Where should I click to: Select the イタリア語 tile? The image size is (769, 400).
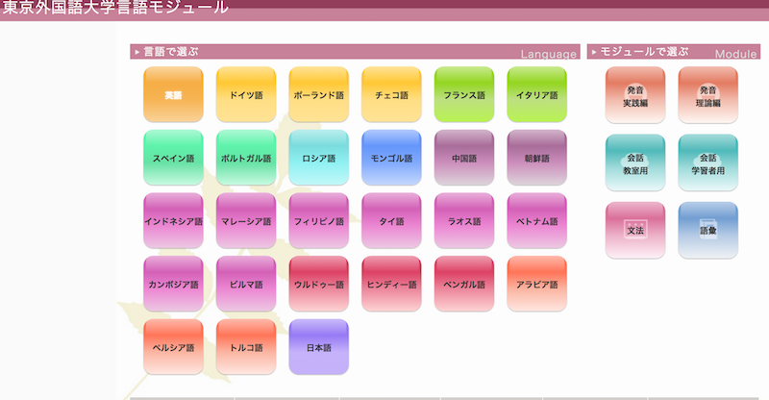click(537, 94)
